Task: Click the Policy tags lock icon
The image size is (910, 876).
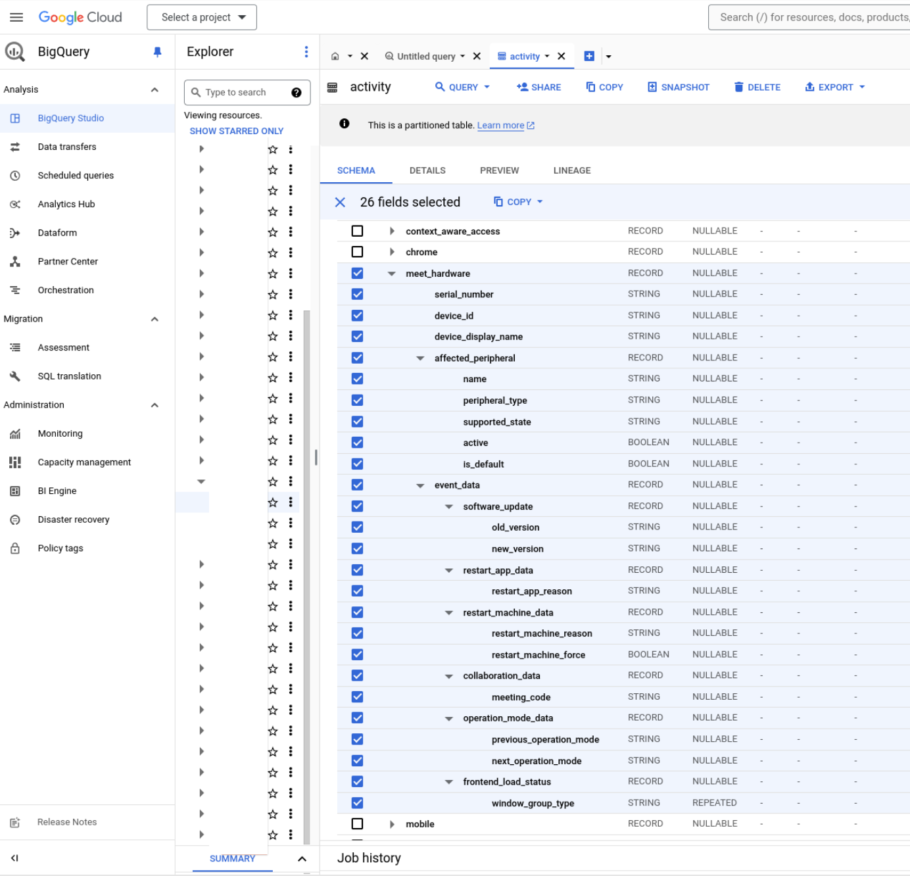Action: point(15,548)
